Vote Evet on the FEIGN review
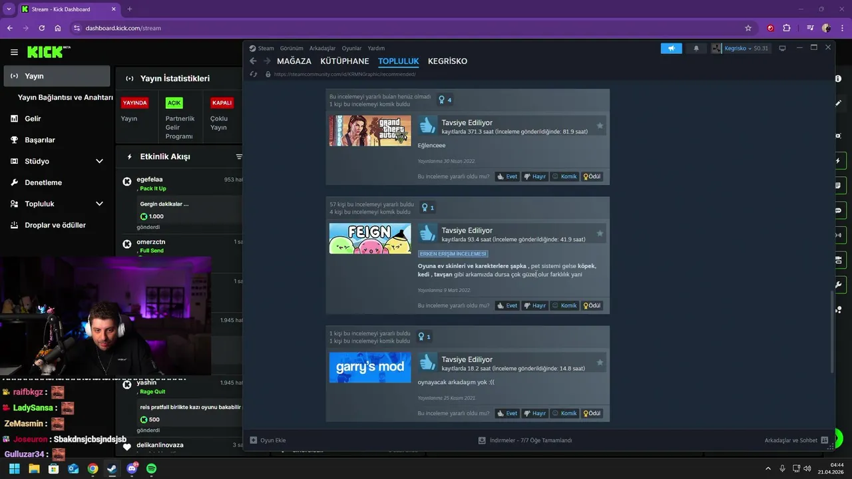852x479 pixels. coord(507,305)
